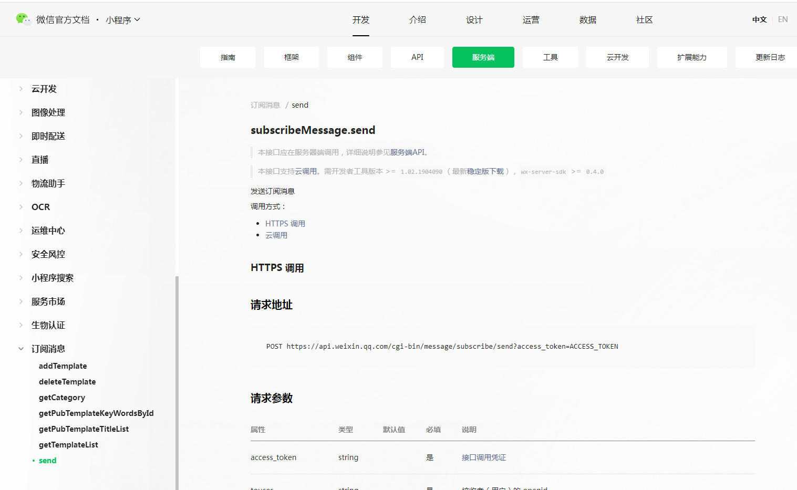This screenshot has width=797, height=490.
Task: Select 中文 language option
Action: click(x=759, y=19)
